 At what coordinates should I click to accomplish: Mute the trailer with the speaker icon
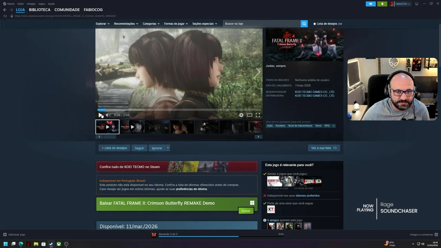108,115
